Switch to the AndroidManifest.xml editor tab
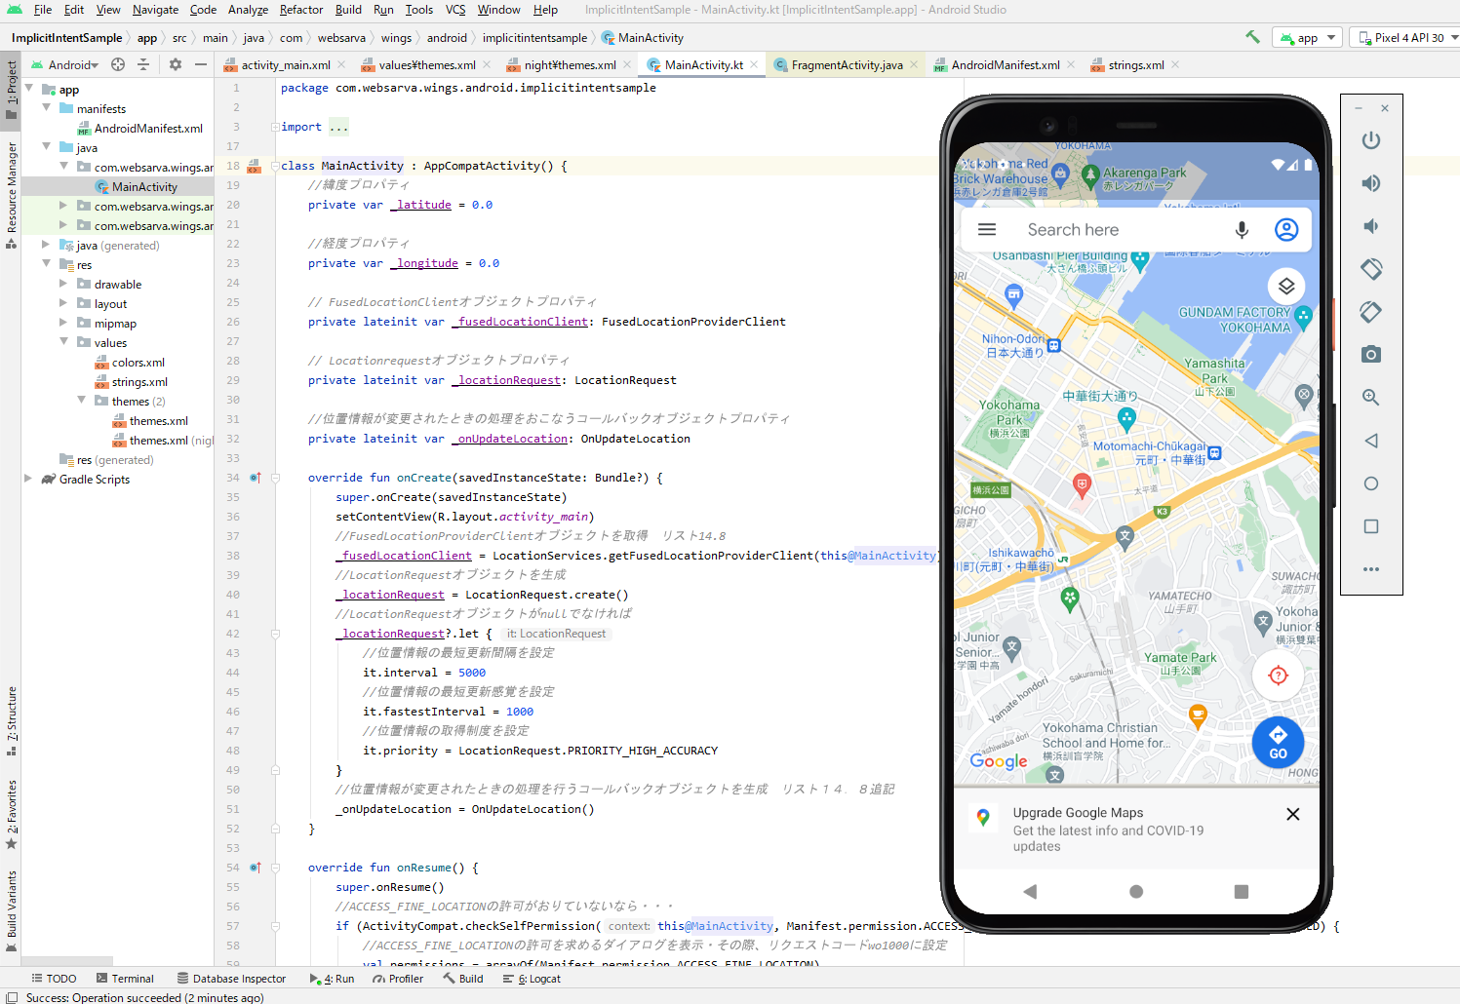This screenshot has width=1460, height=1004. pos(1005,65)
